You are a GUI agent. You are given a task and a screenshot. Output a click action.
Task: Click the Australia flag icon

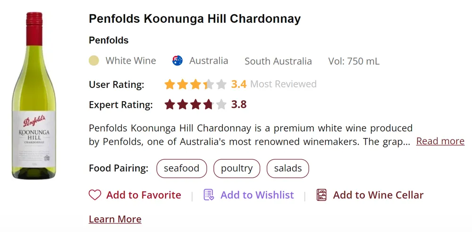coord(177,60)
